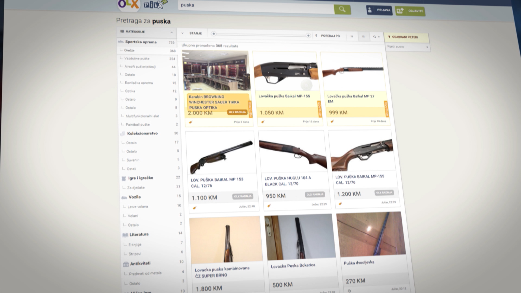Click the funnel icon beside ODABRANI FILTERI
Screen dimensions: 521x293
[389, 37]
